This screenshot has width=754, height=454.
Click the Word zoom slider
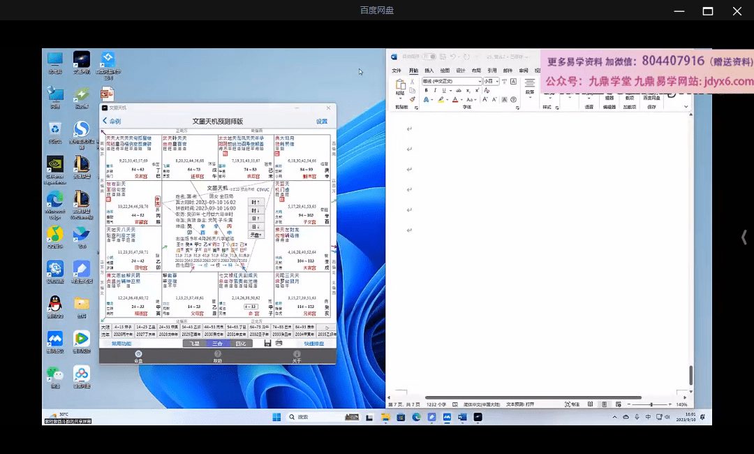pyautogui.click(x=651, y=404)
